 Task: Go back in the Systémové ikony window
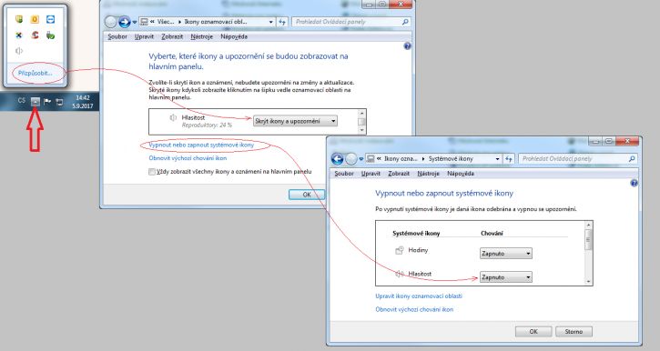pyautogui.click(x=337, y=158)
